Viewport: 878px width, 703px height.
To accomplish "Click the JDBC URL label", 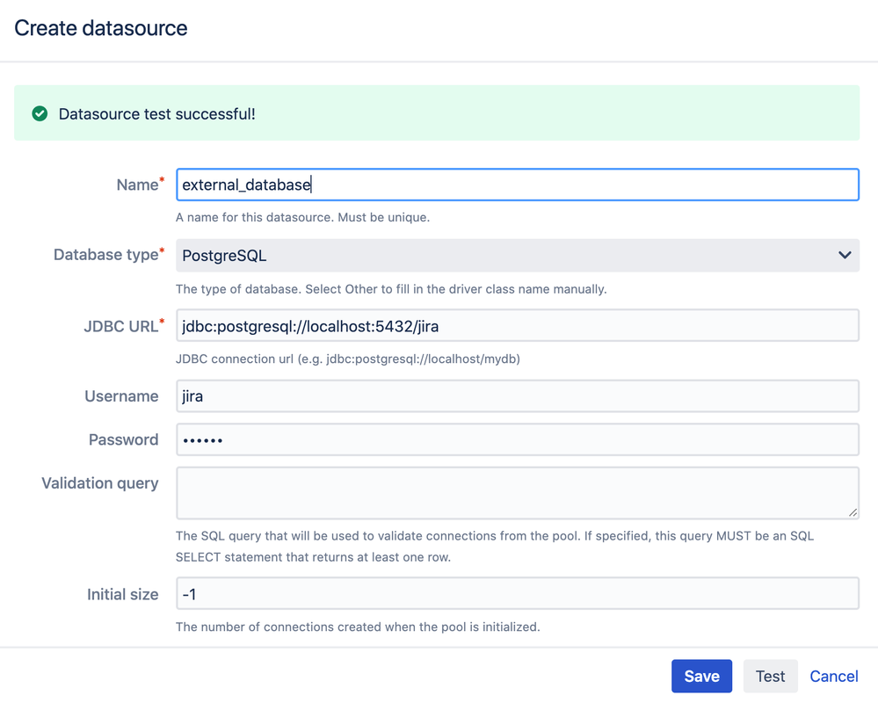I will (x=120, y=326).
